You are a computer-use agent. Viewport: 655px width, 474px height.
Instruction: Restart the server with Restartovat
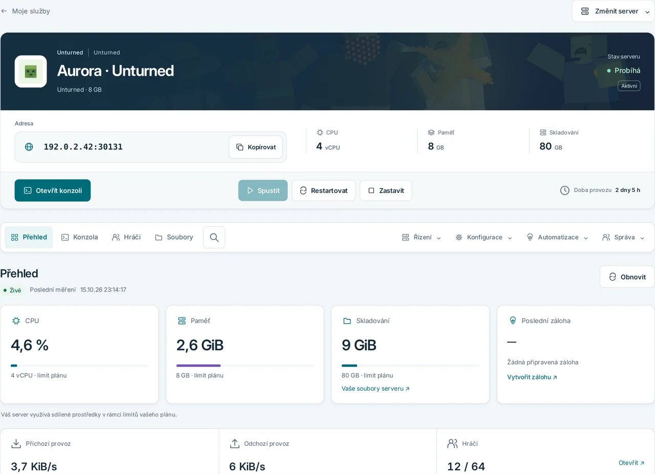pos(323,190)
